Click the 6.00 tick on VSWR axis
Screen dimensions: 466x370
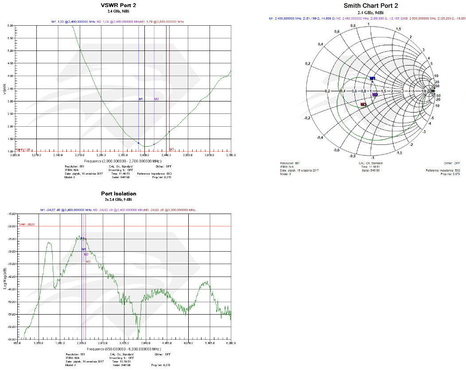coord(10,26)
